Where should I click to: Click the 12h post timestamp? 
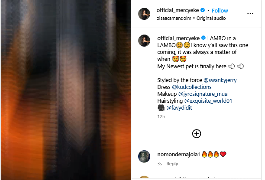click(x=161, y=117)
